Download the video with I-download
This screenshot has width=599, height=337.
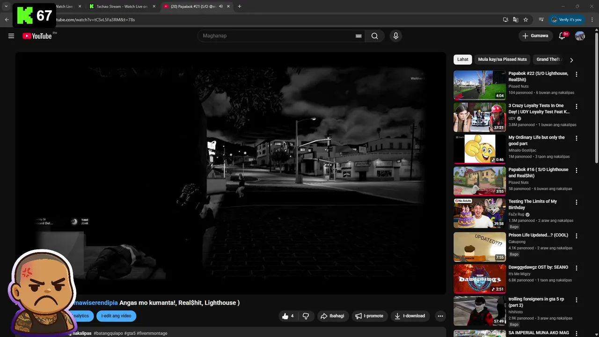410,316
